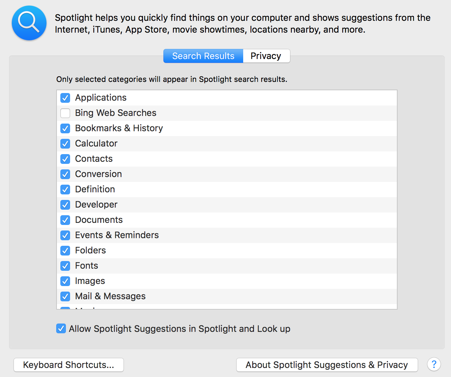Disable Definition search results
Screen dimensions: 451x377
[65, 190]
